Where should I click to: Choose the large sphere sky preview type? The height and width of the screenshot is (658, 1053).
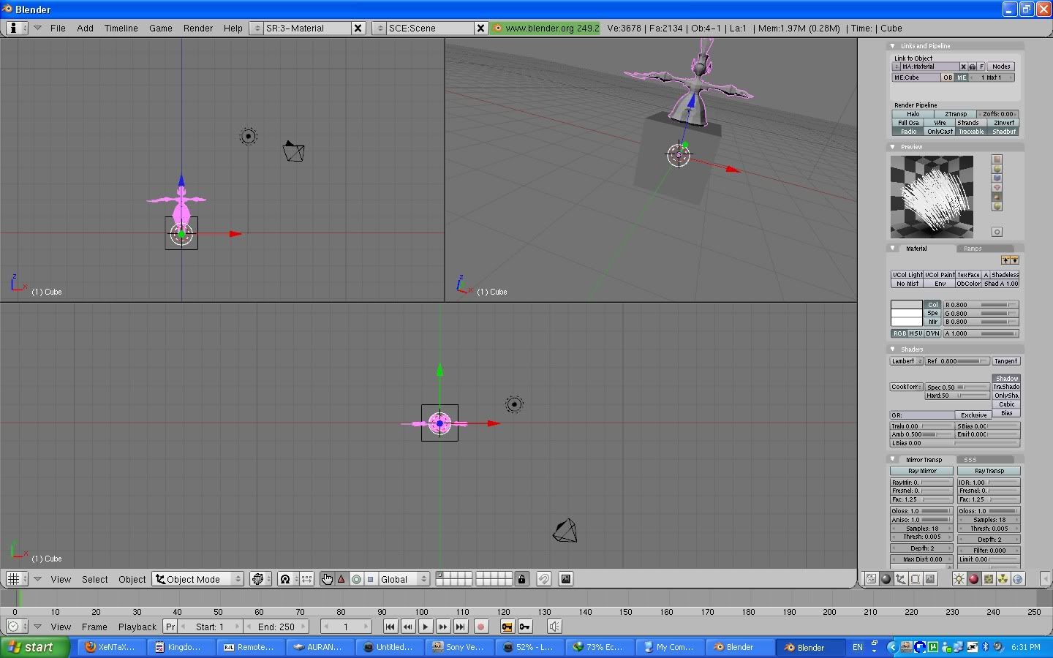997,207
